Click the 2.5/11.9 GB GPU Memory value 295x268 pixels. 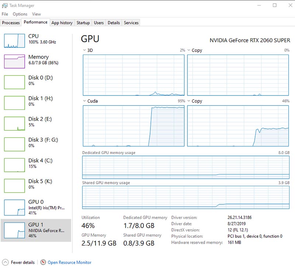[99, 243]
